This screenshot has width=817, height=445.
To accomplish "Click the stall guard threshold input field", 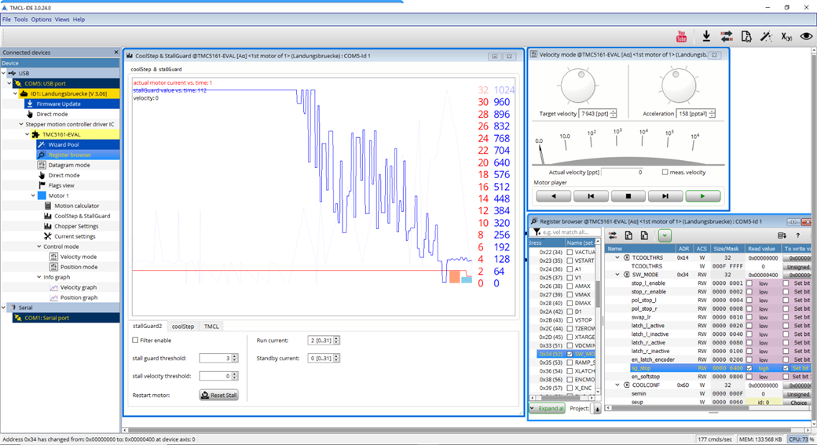I will (214, 358).
